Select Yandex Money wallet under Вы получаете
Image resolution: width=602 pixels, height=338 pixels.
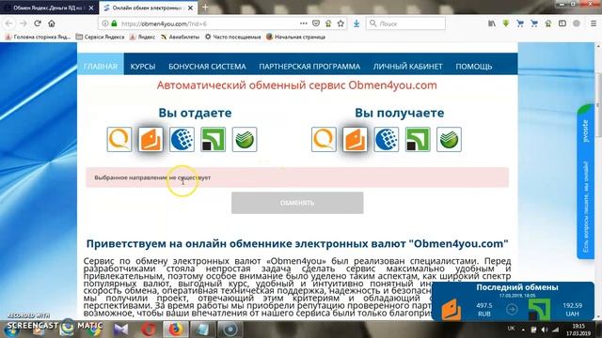pos(355,140)
